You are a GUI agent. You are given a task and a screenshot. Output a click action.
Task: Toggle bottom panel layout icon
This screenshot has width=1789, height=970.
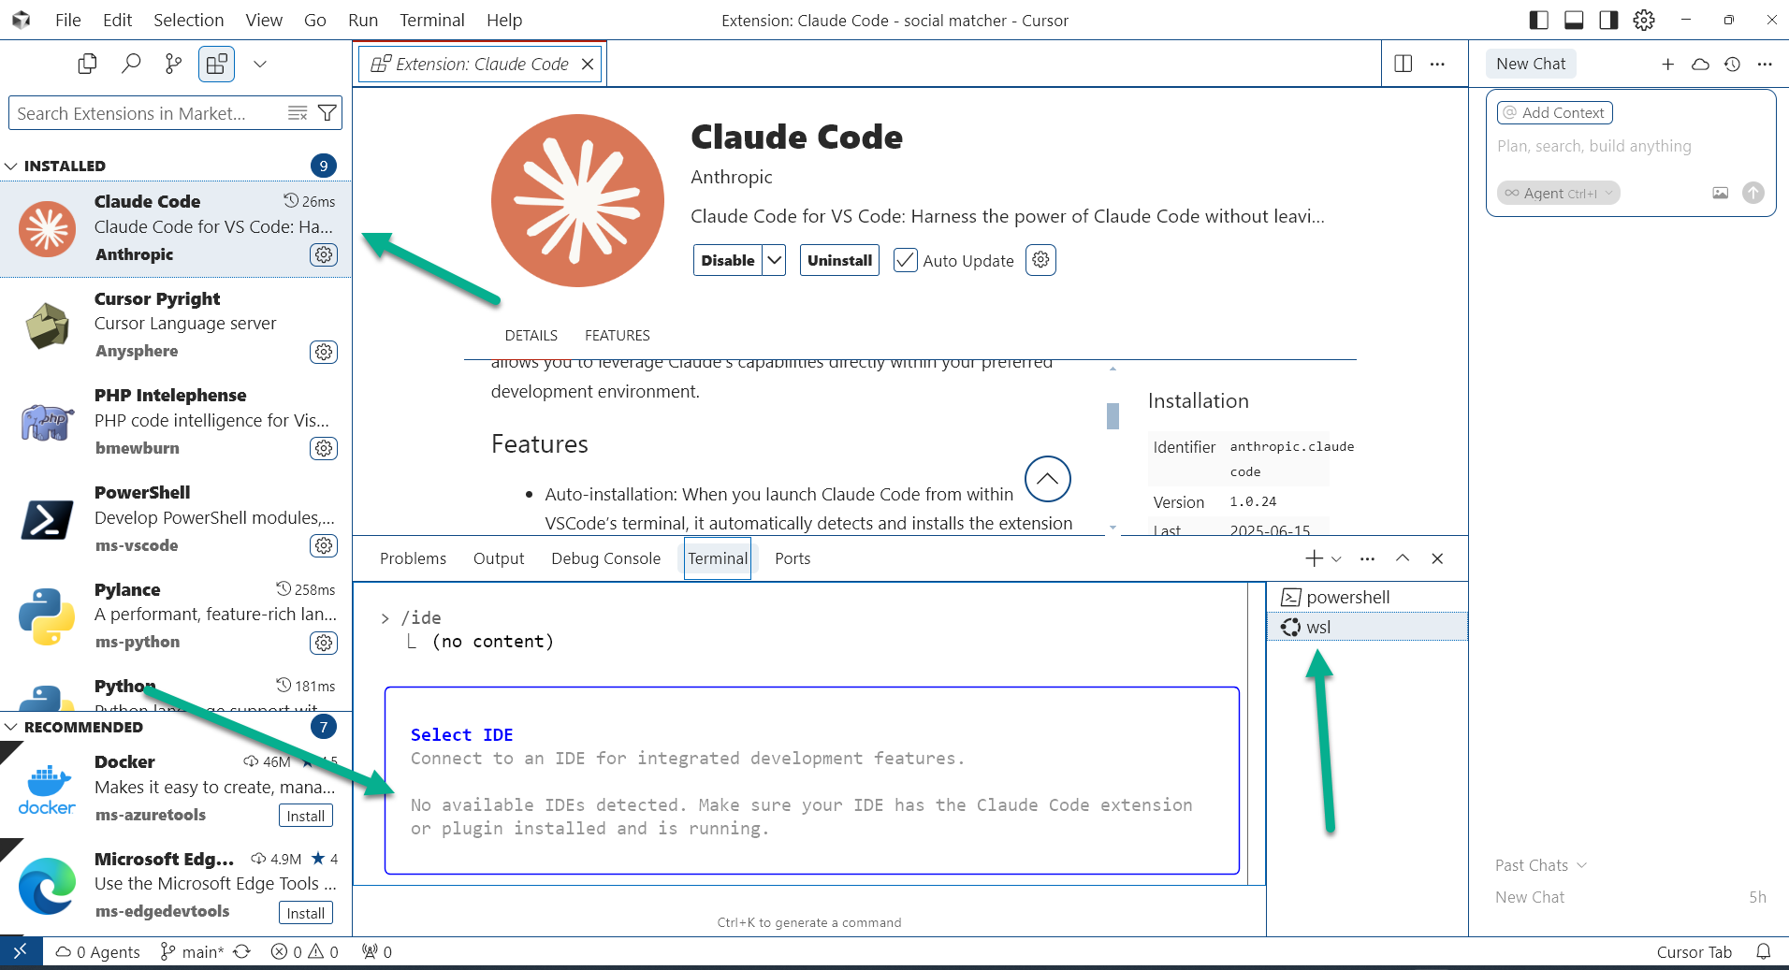[x=1574, y=20]
